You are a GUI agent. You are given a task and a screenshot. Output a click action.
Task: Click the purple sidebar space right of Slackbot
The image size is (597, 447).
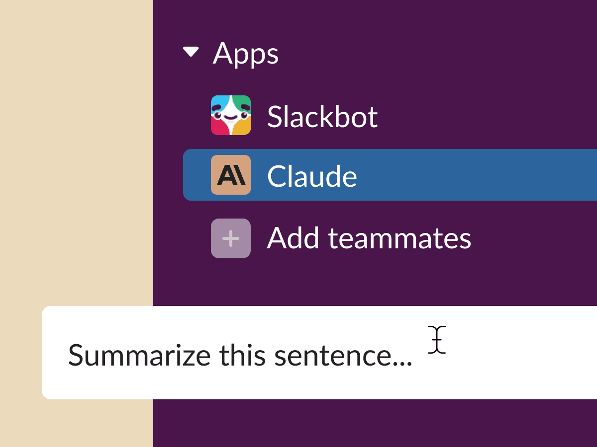click(x=488, y=116)
